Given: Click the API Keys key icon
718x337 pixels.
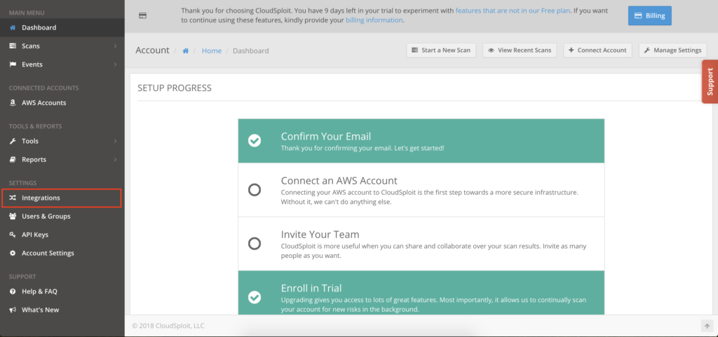Looking at the screenshot, I should (x=13, y=235).
